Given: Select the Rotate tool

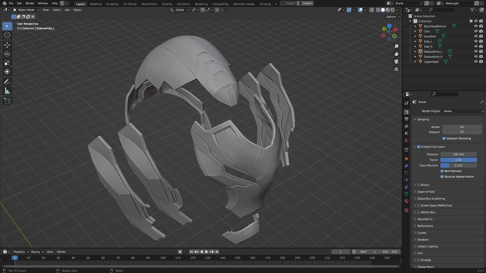Looking at the screenshot, I should click(x=7, y=54).
